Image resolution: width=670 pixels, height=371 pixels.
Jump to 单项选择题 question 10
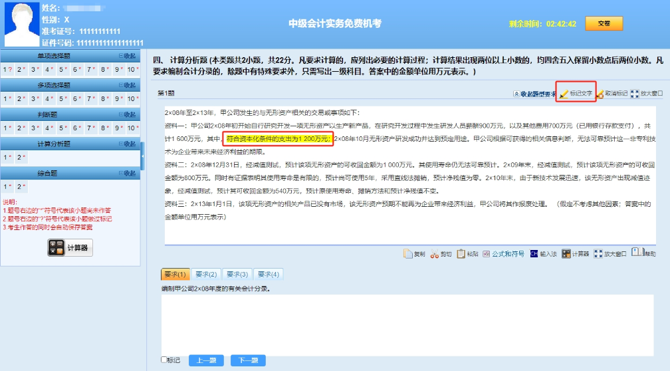(133, 69)
